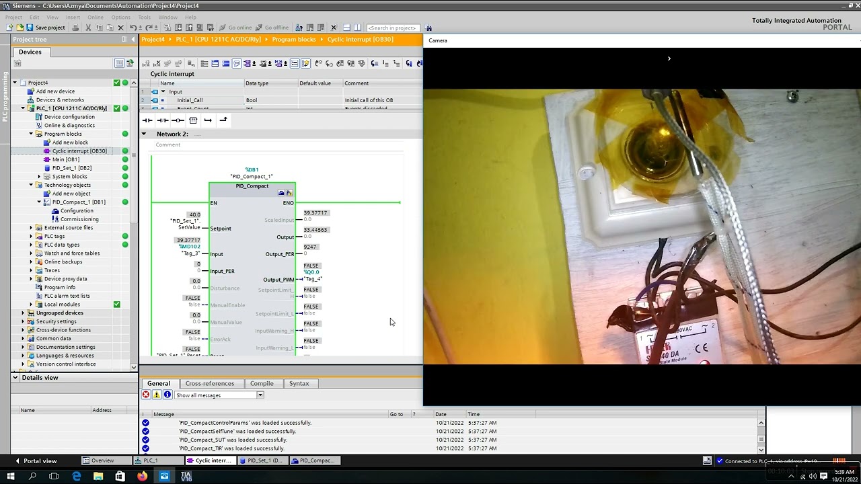This screenshot has height=484, width=861.
Task: Select Program info in project tree
Action: click(59, 287)
